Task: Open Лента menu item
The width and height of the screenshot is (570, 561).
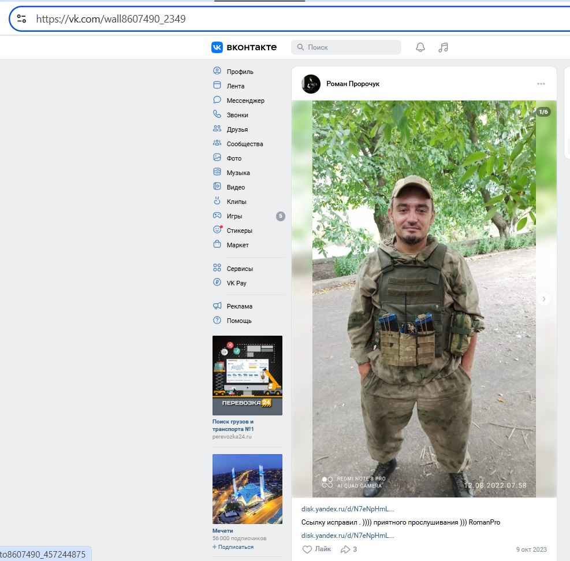Action: tap(236, 86)
